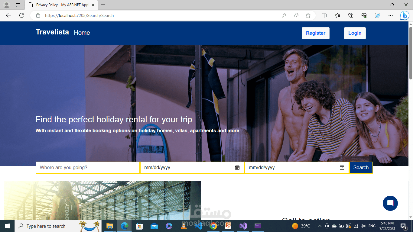The width and height of the screenshot is (413, 232).
Task: Click the Windows taskbar search box
Action: point(58,226)
